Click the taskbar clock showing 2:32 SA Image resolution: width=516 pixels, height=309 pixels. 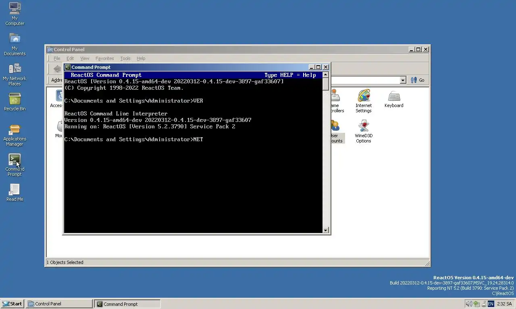pyautogui.click(x=504, y=304)
